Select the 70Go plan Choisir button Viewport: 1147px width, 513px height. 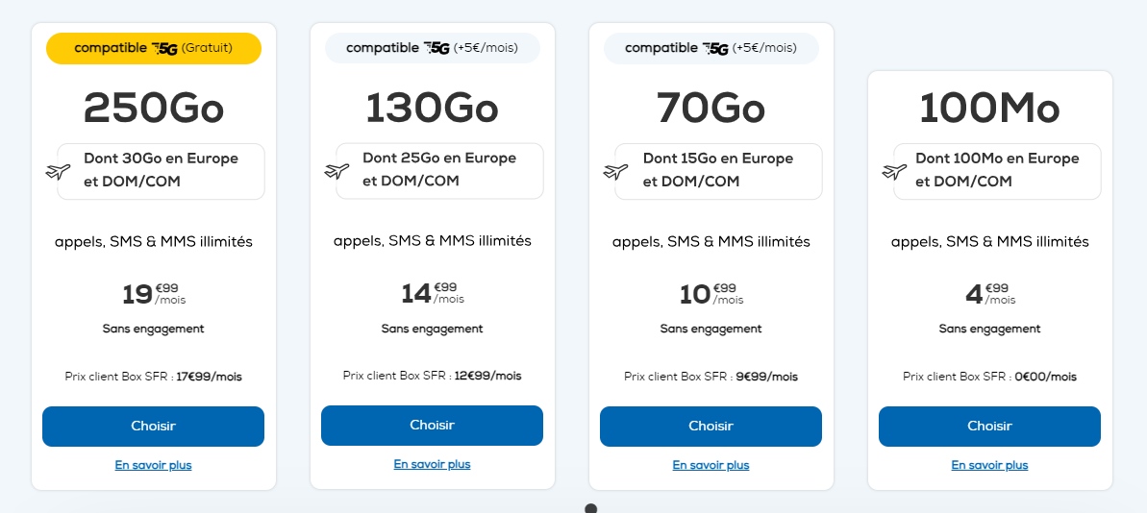coord(711,427)
